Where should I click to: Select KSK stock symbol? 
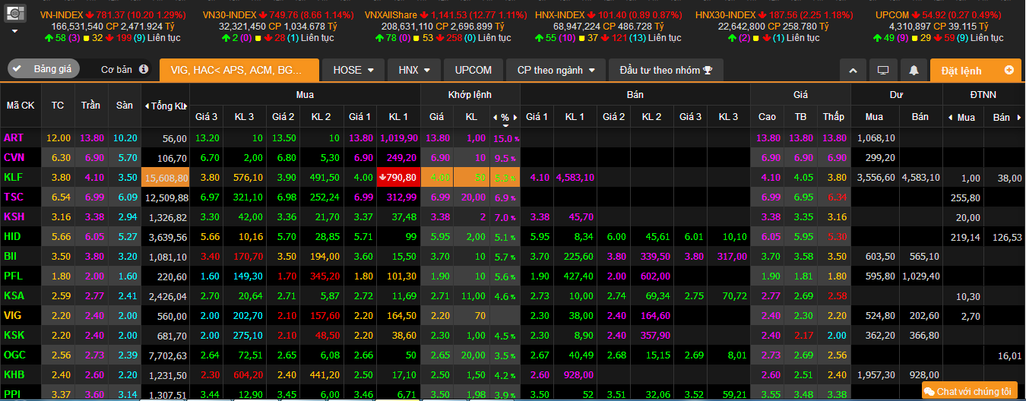14,335
